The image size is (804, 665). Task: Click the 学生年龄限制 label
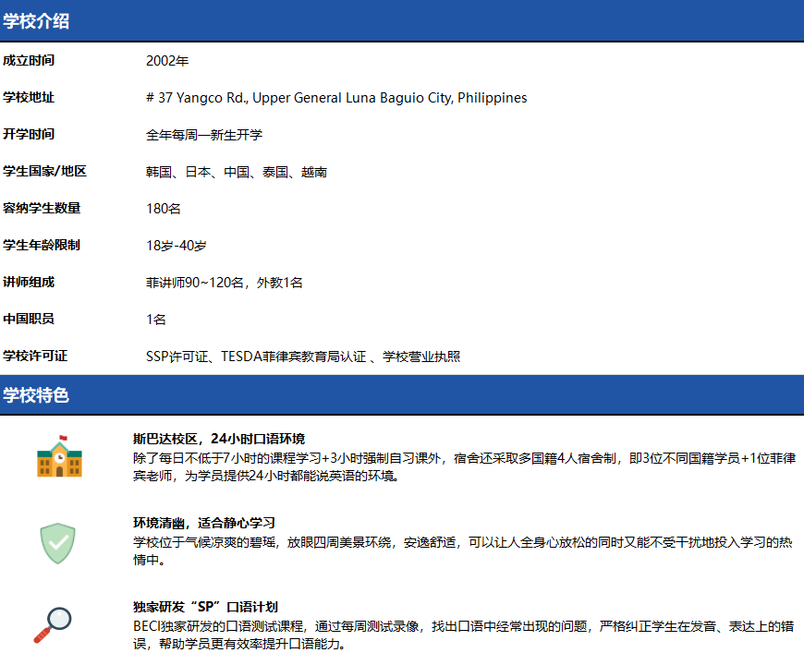[42, 246]
